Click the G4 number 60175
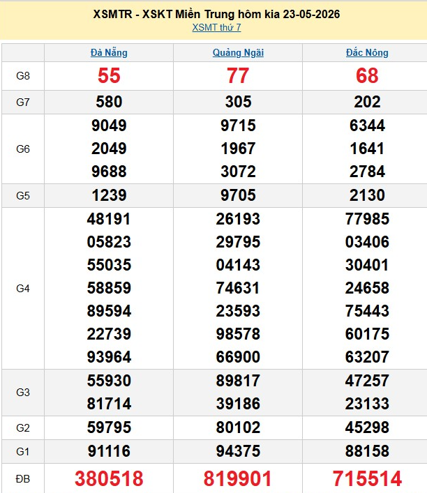The image size is (427, 493). coord(367,334)
